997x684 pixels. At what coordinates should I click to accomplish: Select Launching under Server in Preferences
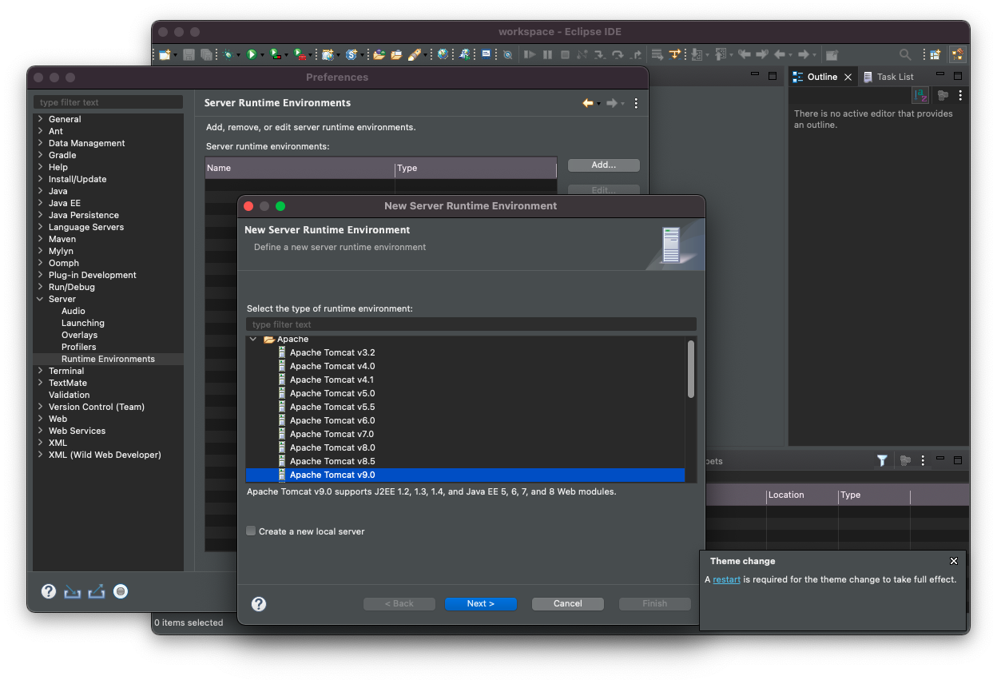point(83,323)
